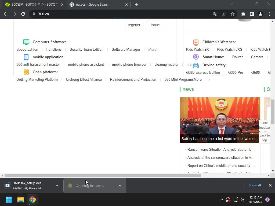
Task: Click the back to top button
Action: point(265,138)
